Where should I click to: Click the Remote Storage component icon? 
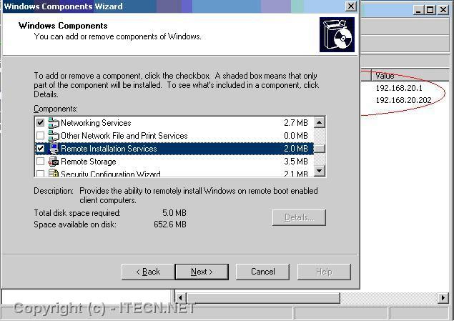tap(54, 162)
